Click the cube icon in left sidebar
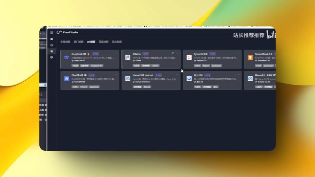Screen dimensions: 315x177 tap(52, 57)
